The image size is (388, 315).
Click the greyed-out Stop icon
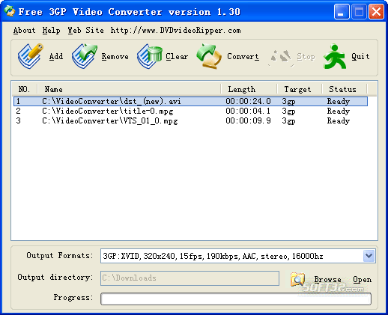[282, 57]
